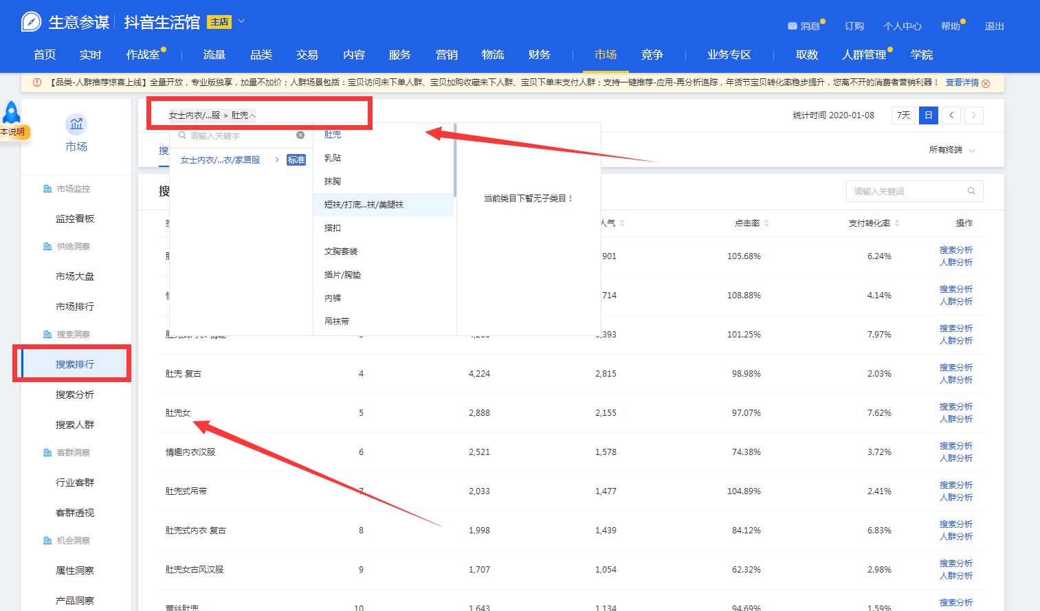Click 人群分析 link for 肚兜 复古 row
This screenshot has width=1040, height=611.
[x=956, y=380]
